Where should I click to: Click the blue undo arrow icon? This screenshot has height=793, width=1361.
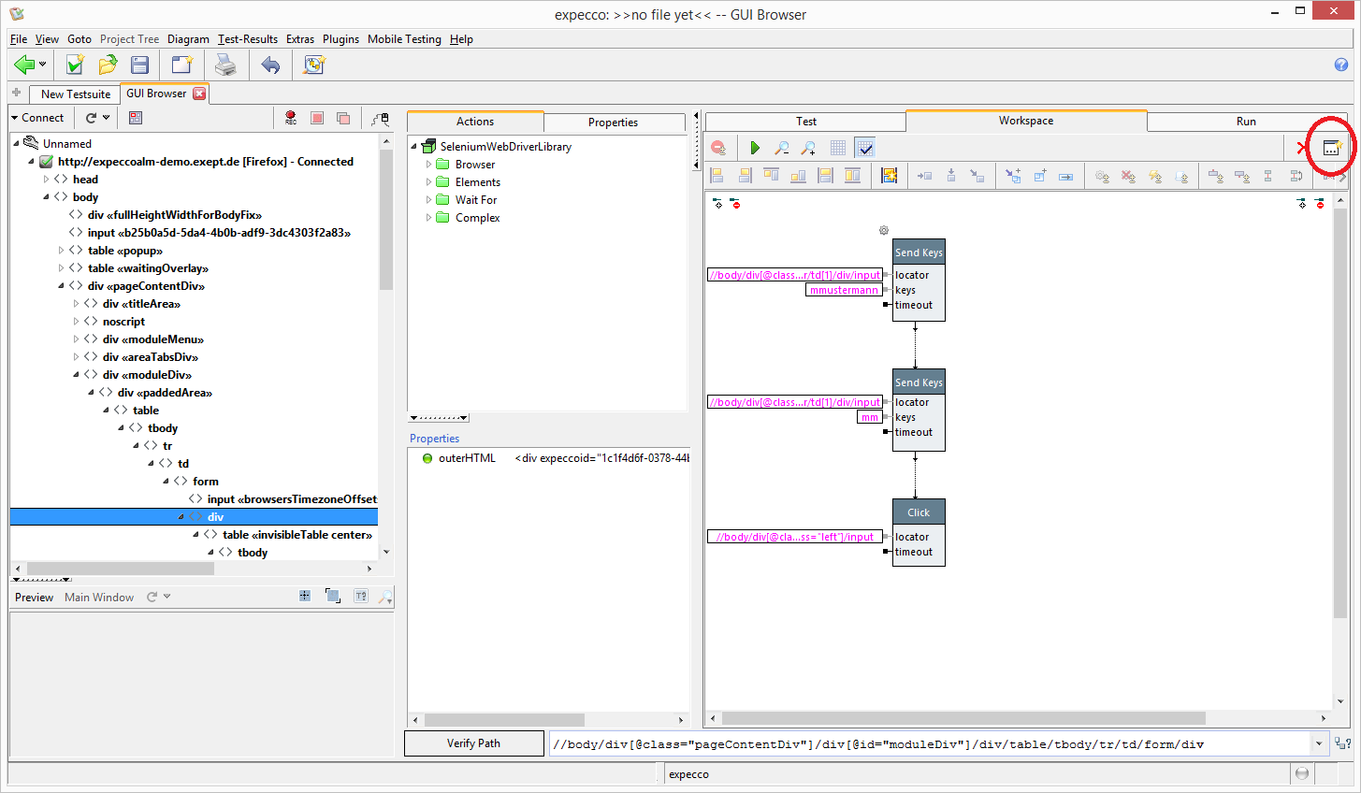(270, 65)
